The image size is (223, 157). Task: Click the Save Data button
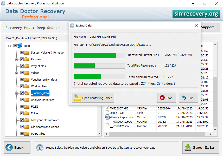(201, 147)
